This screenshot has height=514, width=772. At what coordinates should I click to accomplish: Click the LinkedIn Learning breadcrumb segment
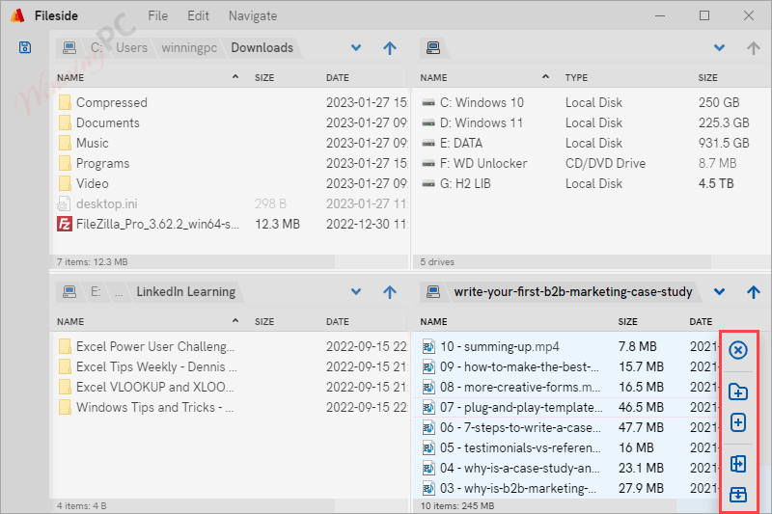(x=186, y=291)
